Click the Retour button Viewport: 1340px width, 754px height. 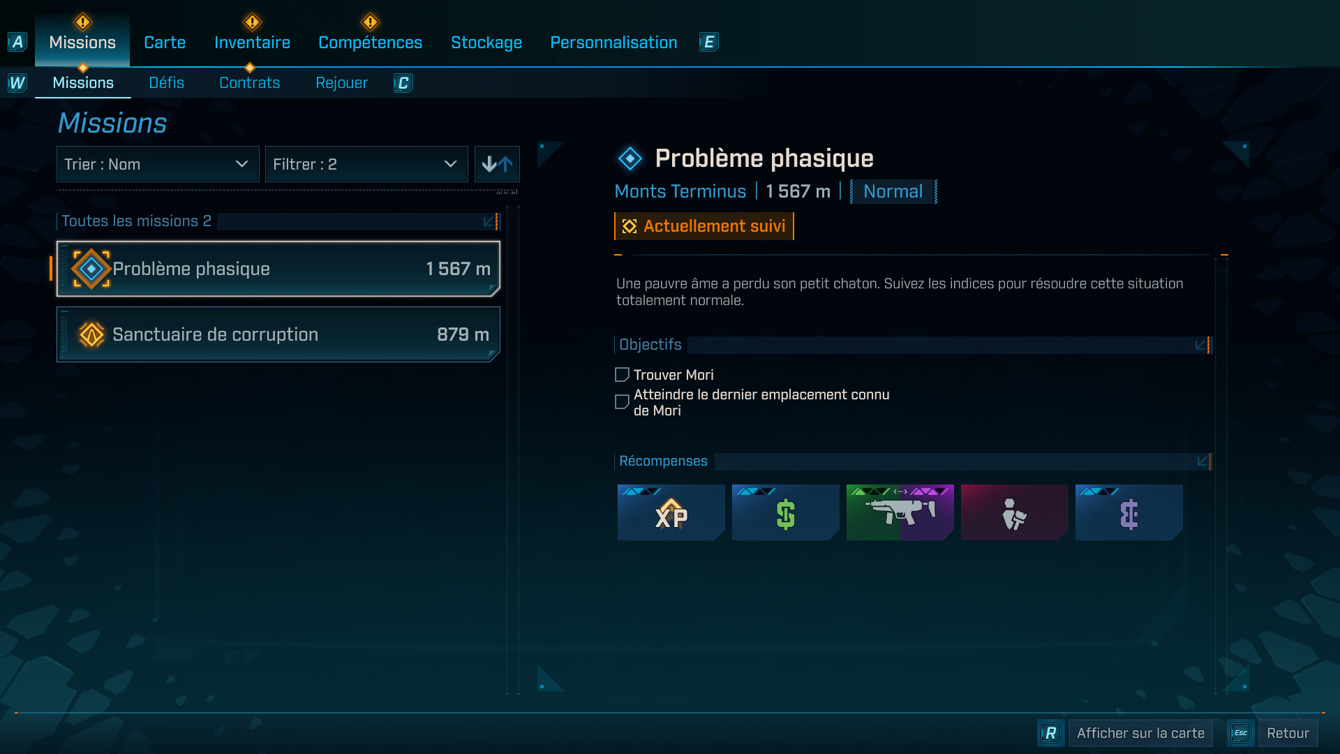point(1288,733)
